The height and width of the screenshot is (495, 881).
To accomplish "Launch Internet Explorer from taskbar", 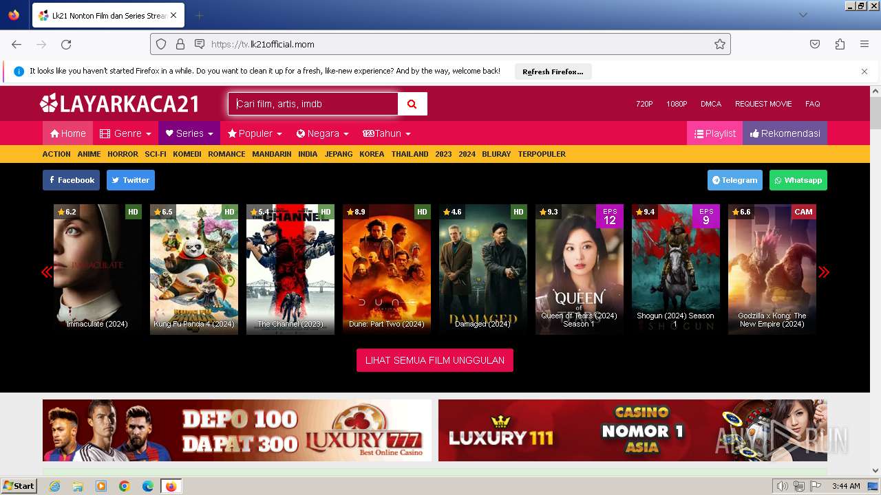I will click(54, 486).
